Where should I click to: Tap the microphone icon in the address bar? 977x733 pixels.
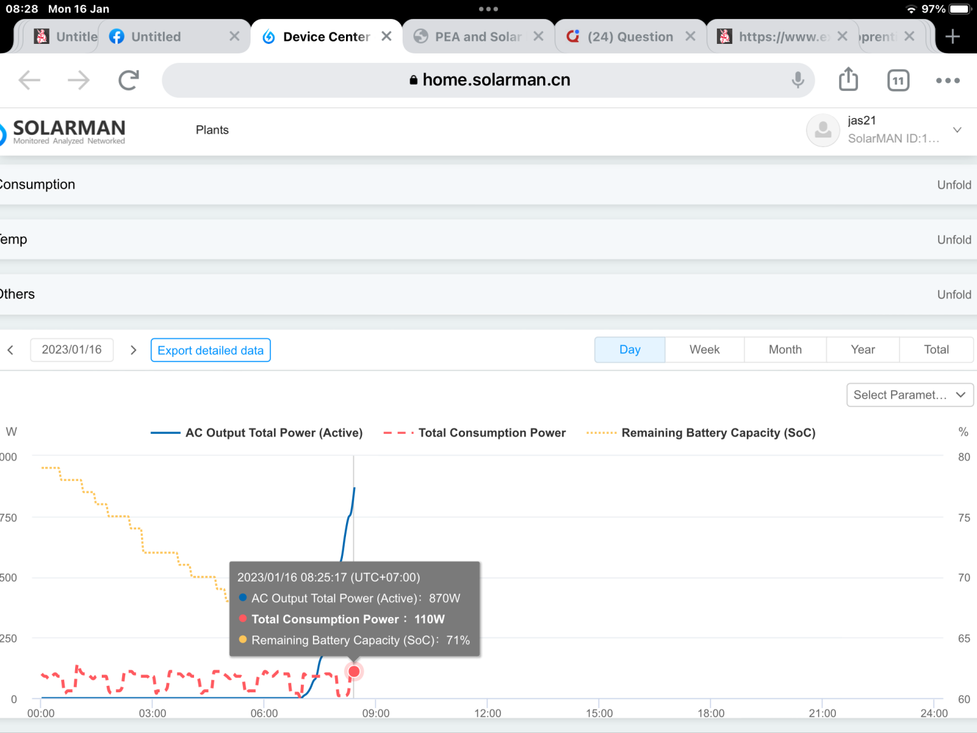798,80
